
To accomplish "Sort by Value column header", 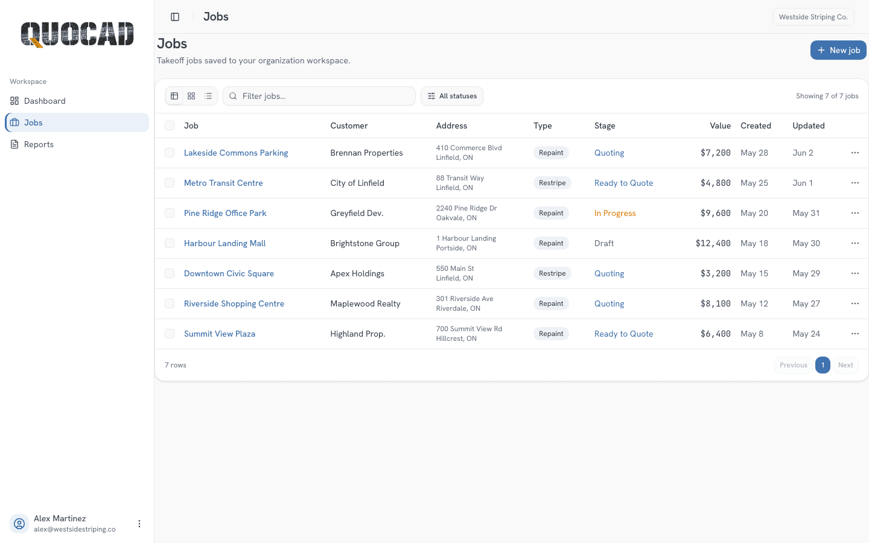I will pyautogui.click(x=720, y=125).
